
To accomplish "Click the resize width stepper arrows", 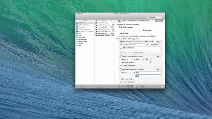I will click(141, 59).
